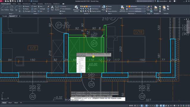
Task: Open the Parametryczne ribbon tab
Action: (26, 4)
